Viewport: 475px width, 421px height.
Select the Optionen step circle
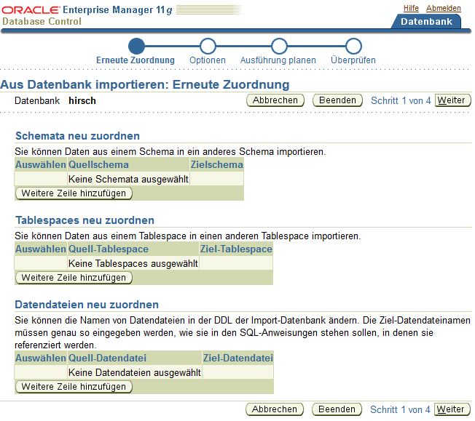point(208,46)
